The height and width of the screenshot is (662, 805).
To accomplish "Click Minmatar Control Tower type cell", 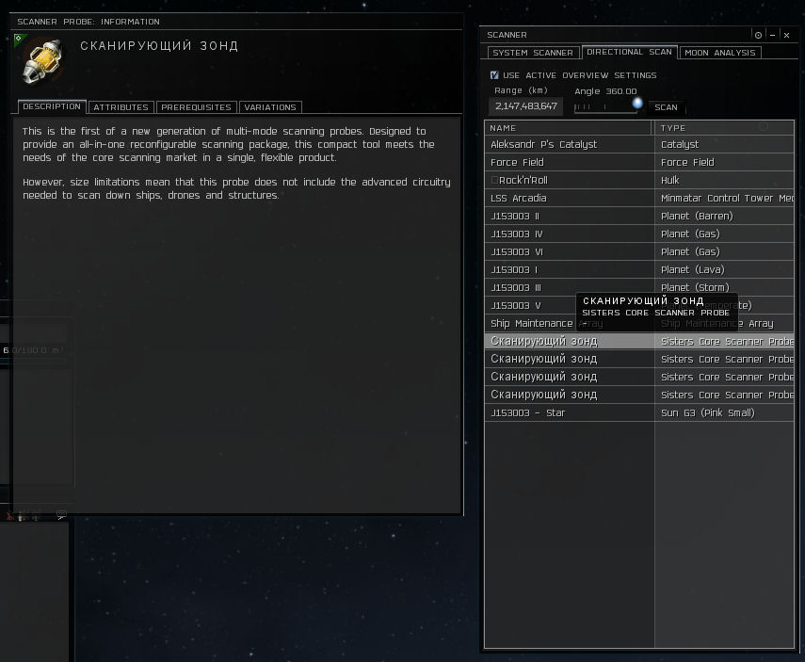I will coord(724,199).
